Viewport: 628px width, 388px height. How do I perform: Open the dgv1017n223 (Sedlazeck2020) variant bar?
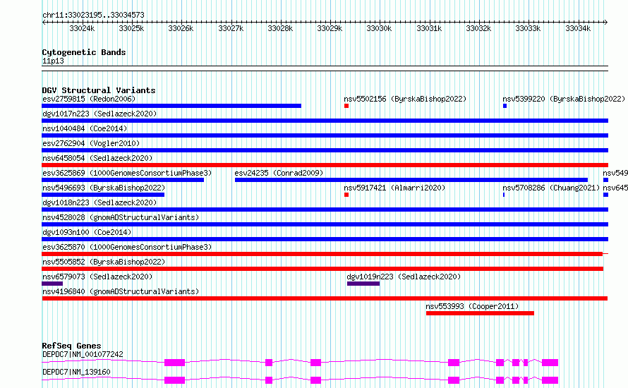pyautogui.click(x=325, y=121)
